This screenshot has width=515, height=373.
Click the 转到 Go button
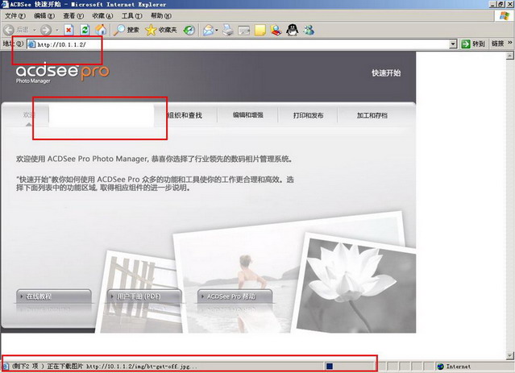tap(472, 44)
